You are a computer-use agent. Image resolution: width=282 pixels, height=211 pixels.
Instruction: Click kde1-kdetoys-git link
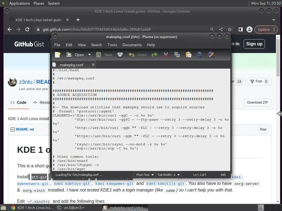coord(72,184)
